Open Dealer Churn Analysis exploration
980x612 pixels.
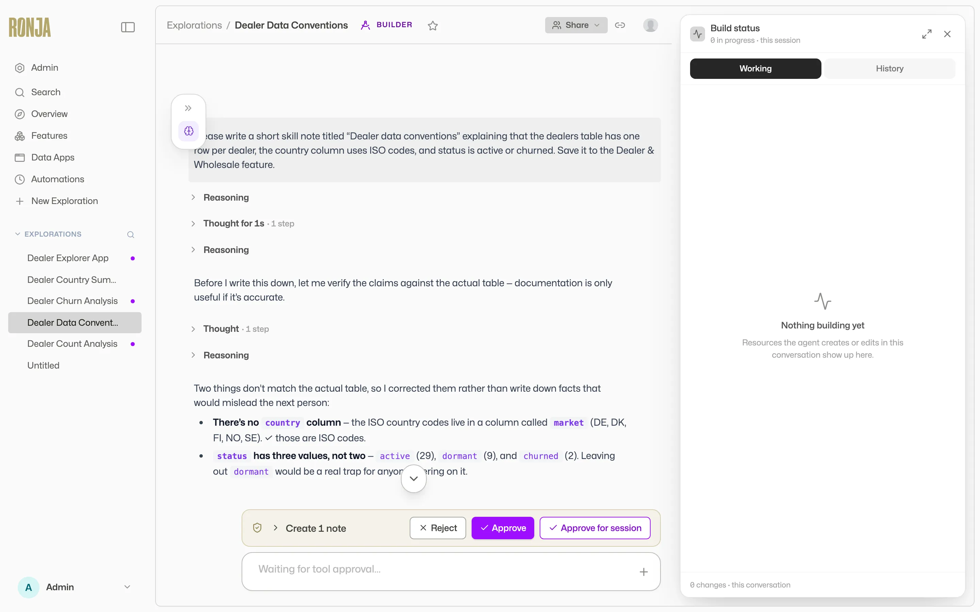point(75,301)
